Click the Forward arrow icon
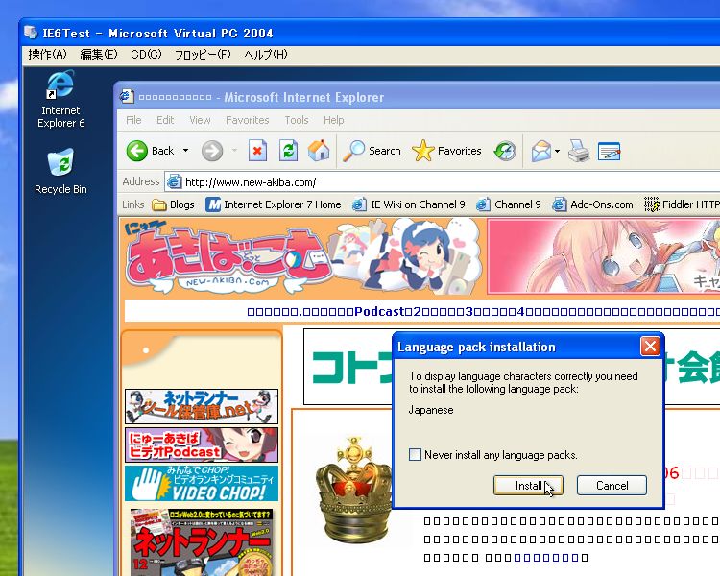This screenshot has height=576, width=720. click(212, 151)
